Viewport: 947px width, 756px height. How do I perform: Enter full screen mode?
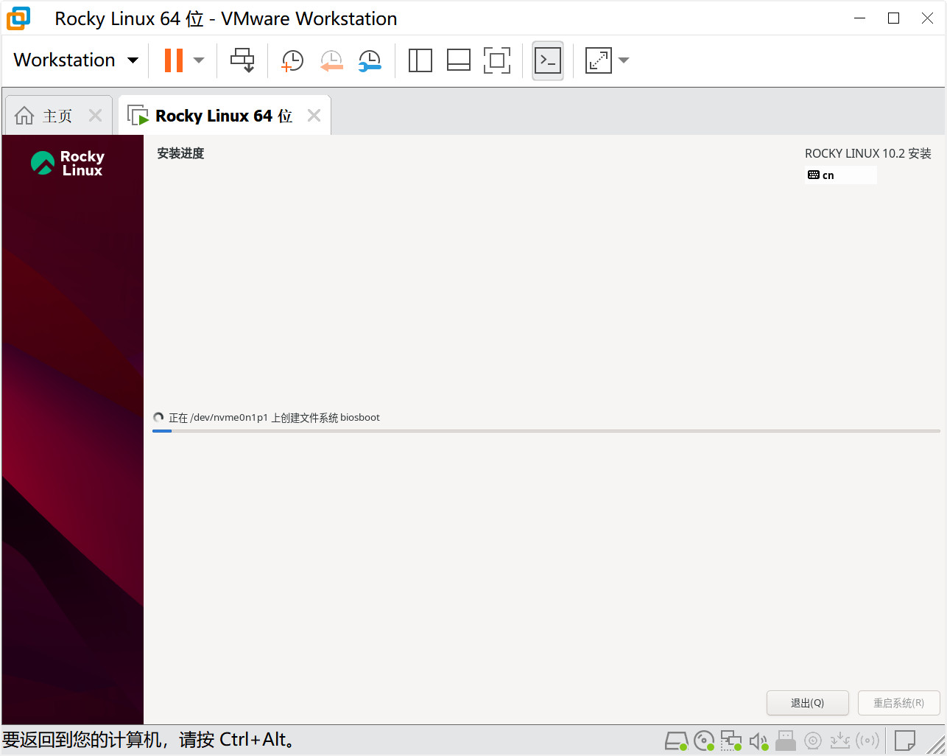497,60
